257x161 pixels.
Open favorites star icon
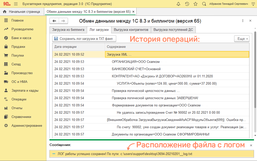(x=195, y=4)
